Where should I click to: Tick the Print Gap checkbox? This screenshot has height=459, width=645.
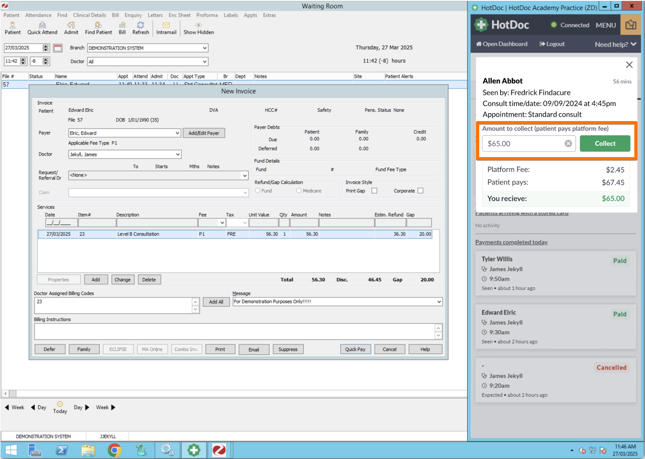(x=374, y=191)
